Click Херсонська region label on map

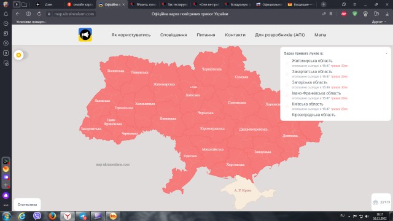(x=235, y=165)
